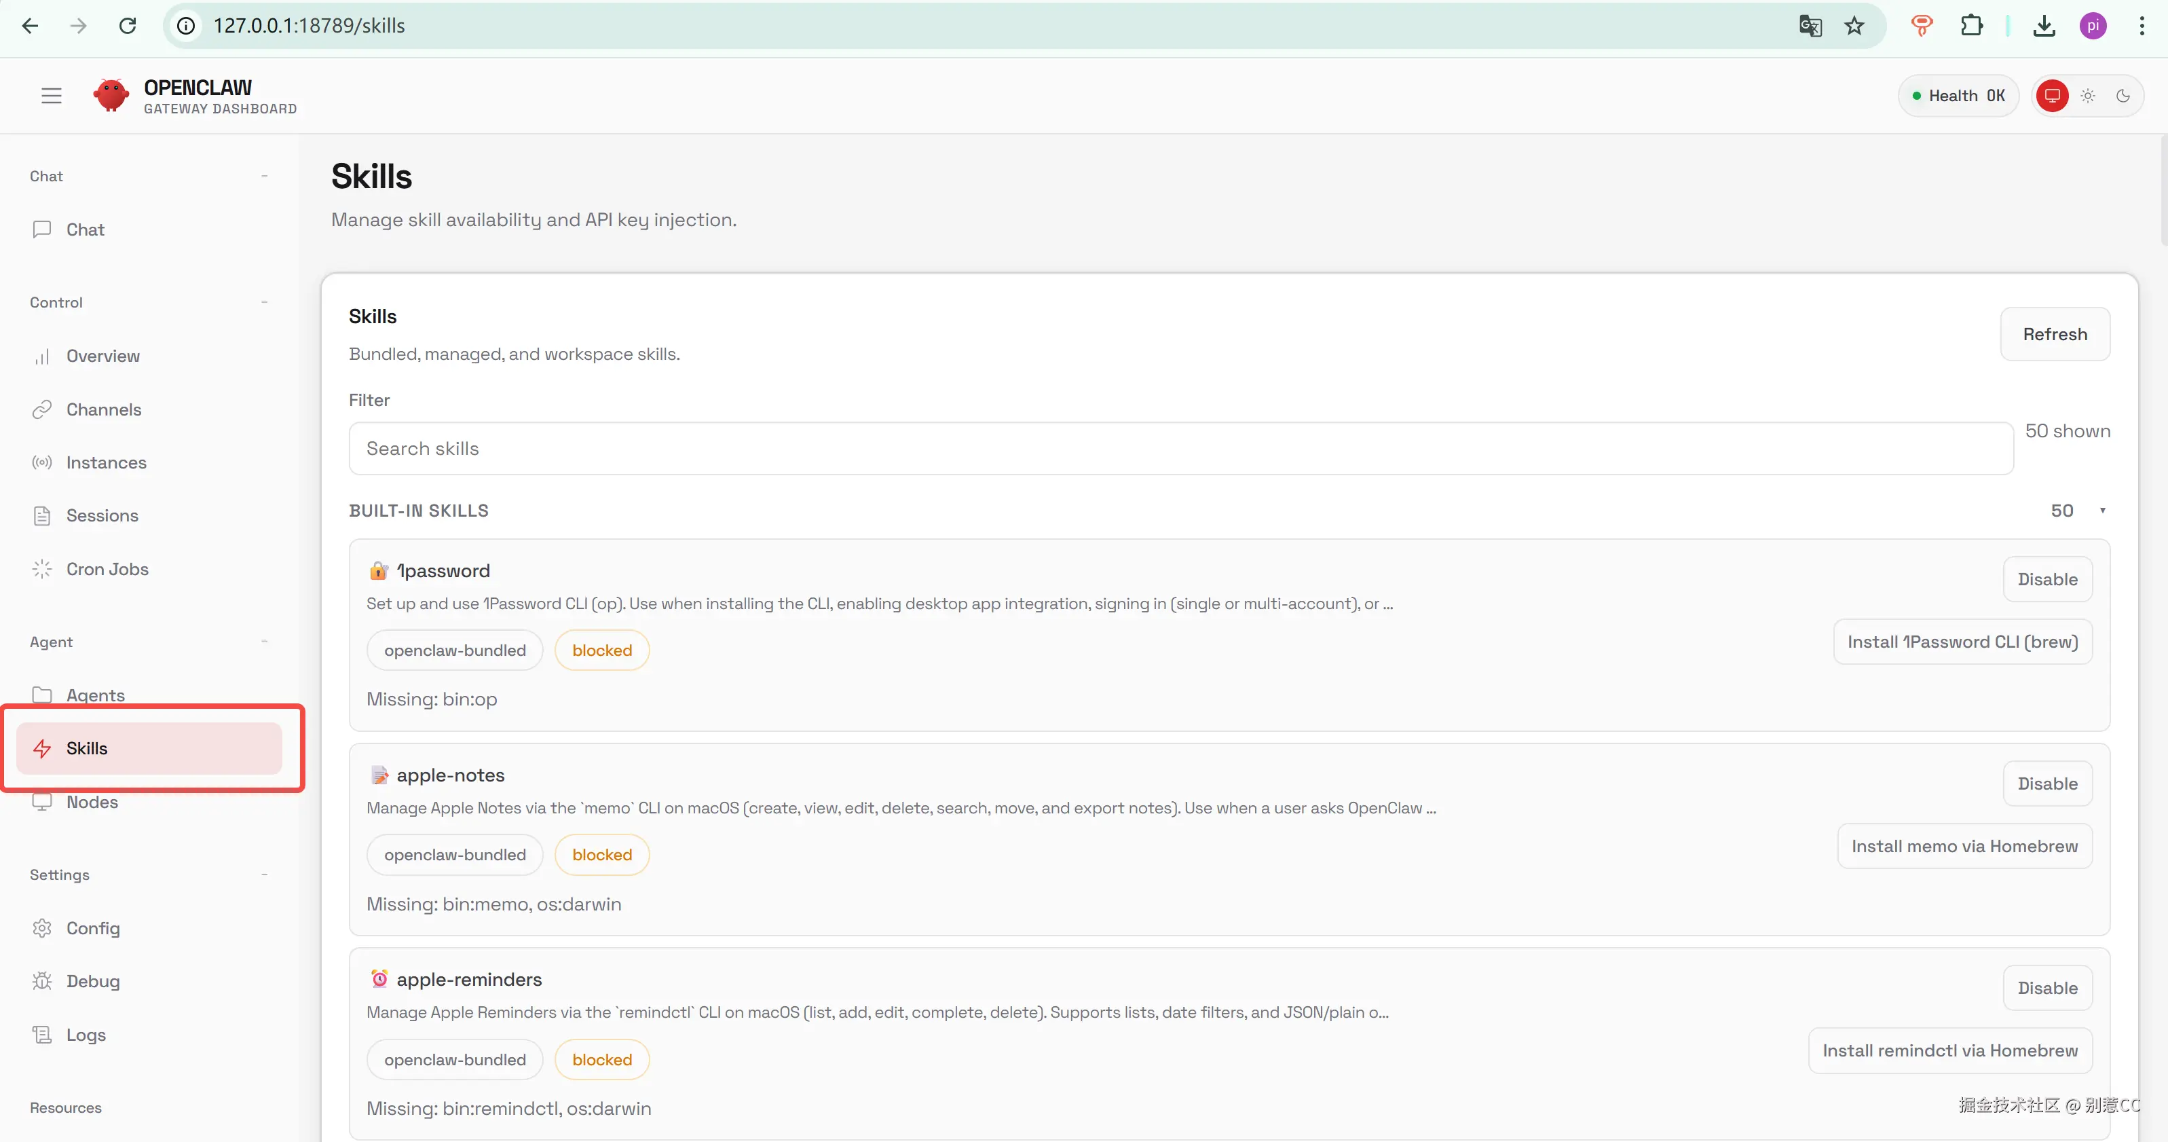Image resolution: width=2168 pixels, height=1142 pixels.
Task: Open Channels page in sidebar
Action: (104, 410)
